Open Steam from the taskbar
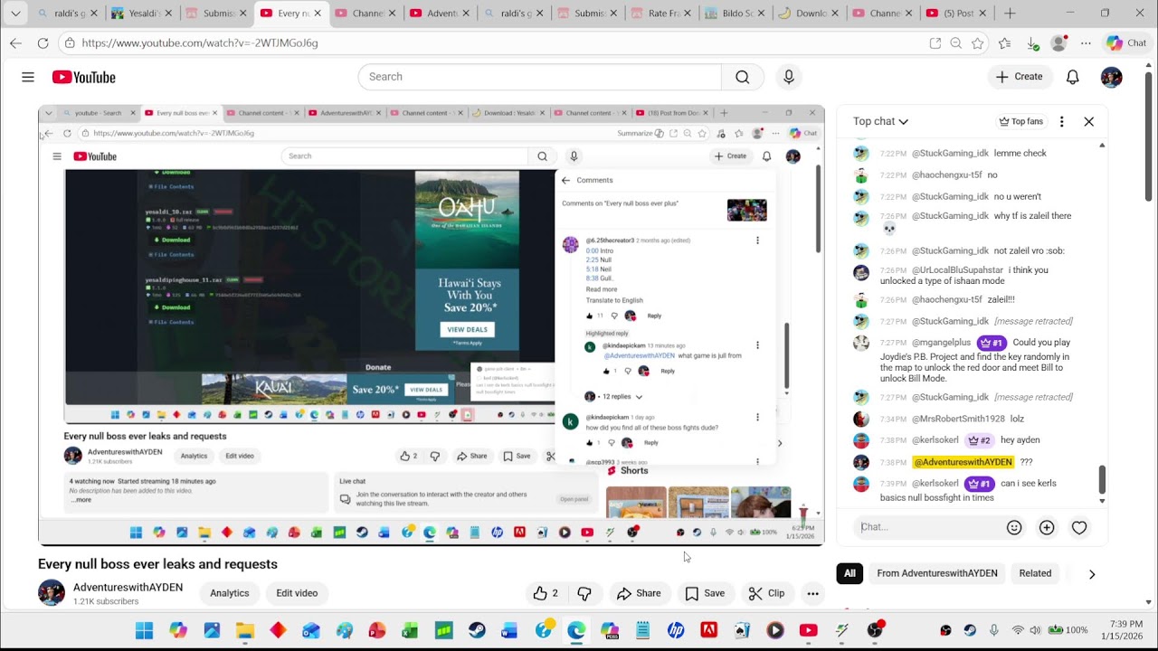 pos(477,630)
